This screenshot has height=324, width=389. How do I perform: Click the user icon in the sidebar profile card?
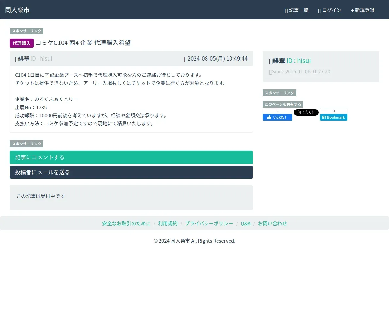[271, 61]
